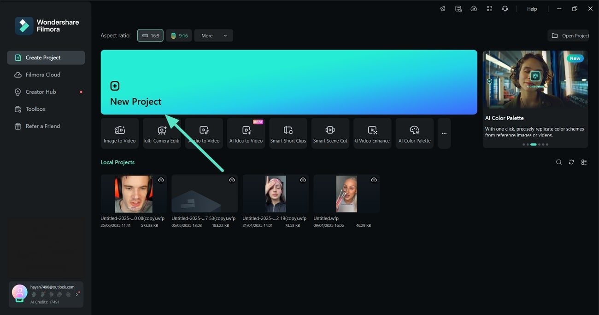The width and height of the screenshot is (599, 315).
Task: Open the Smart Short Clips tool
Action: click(x=288, y=133)
